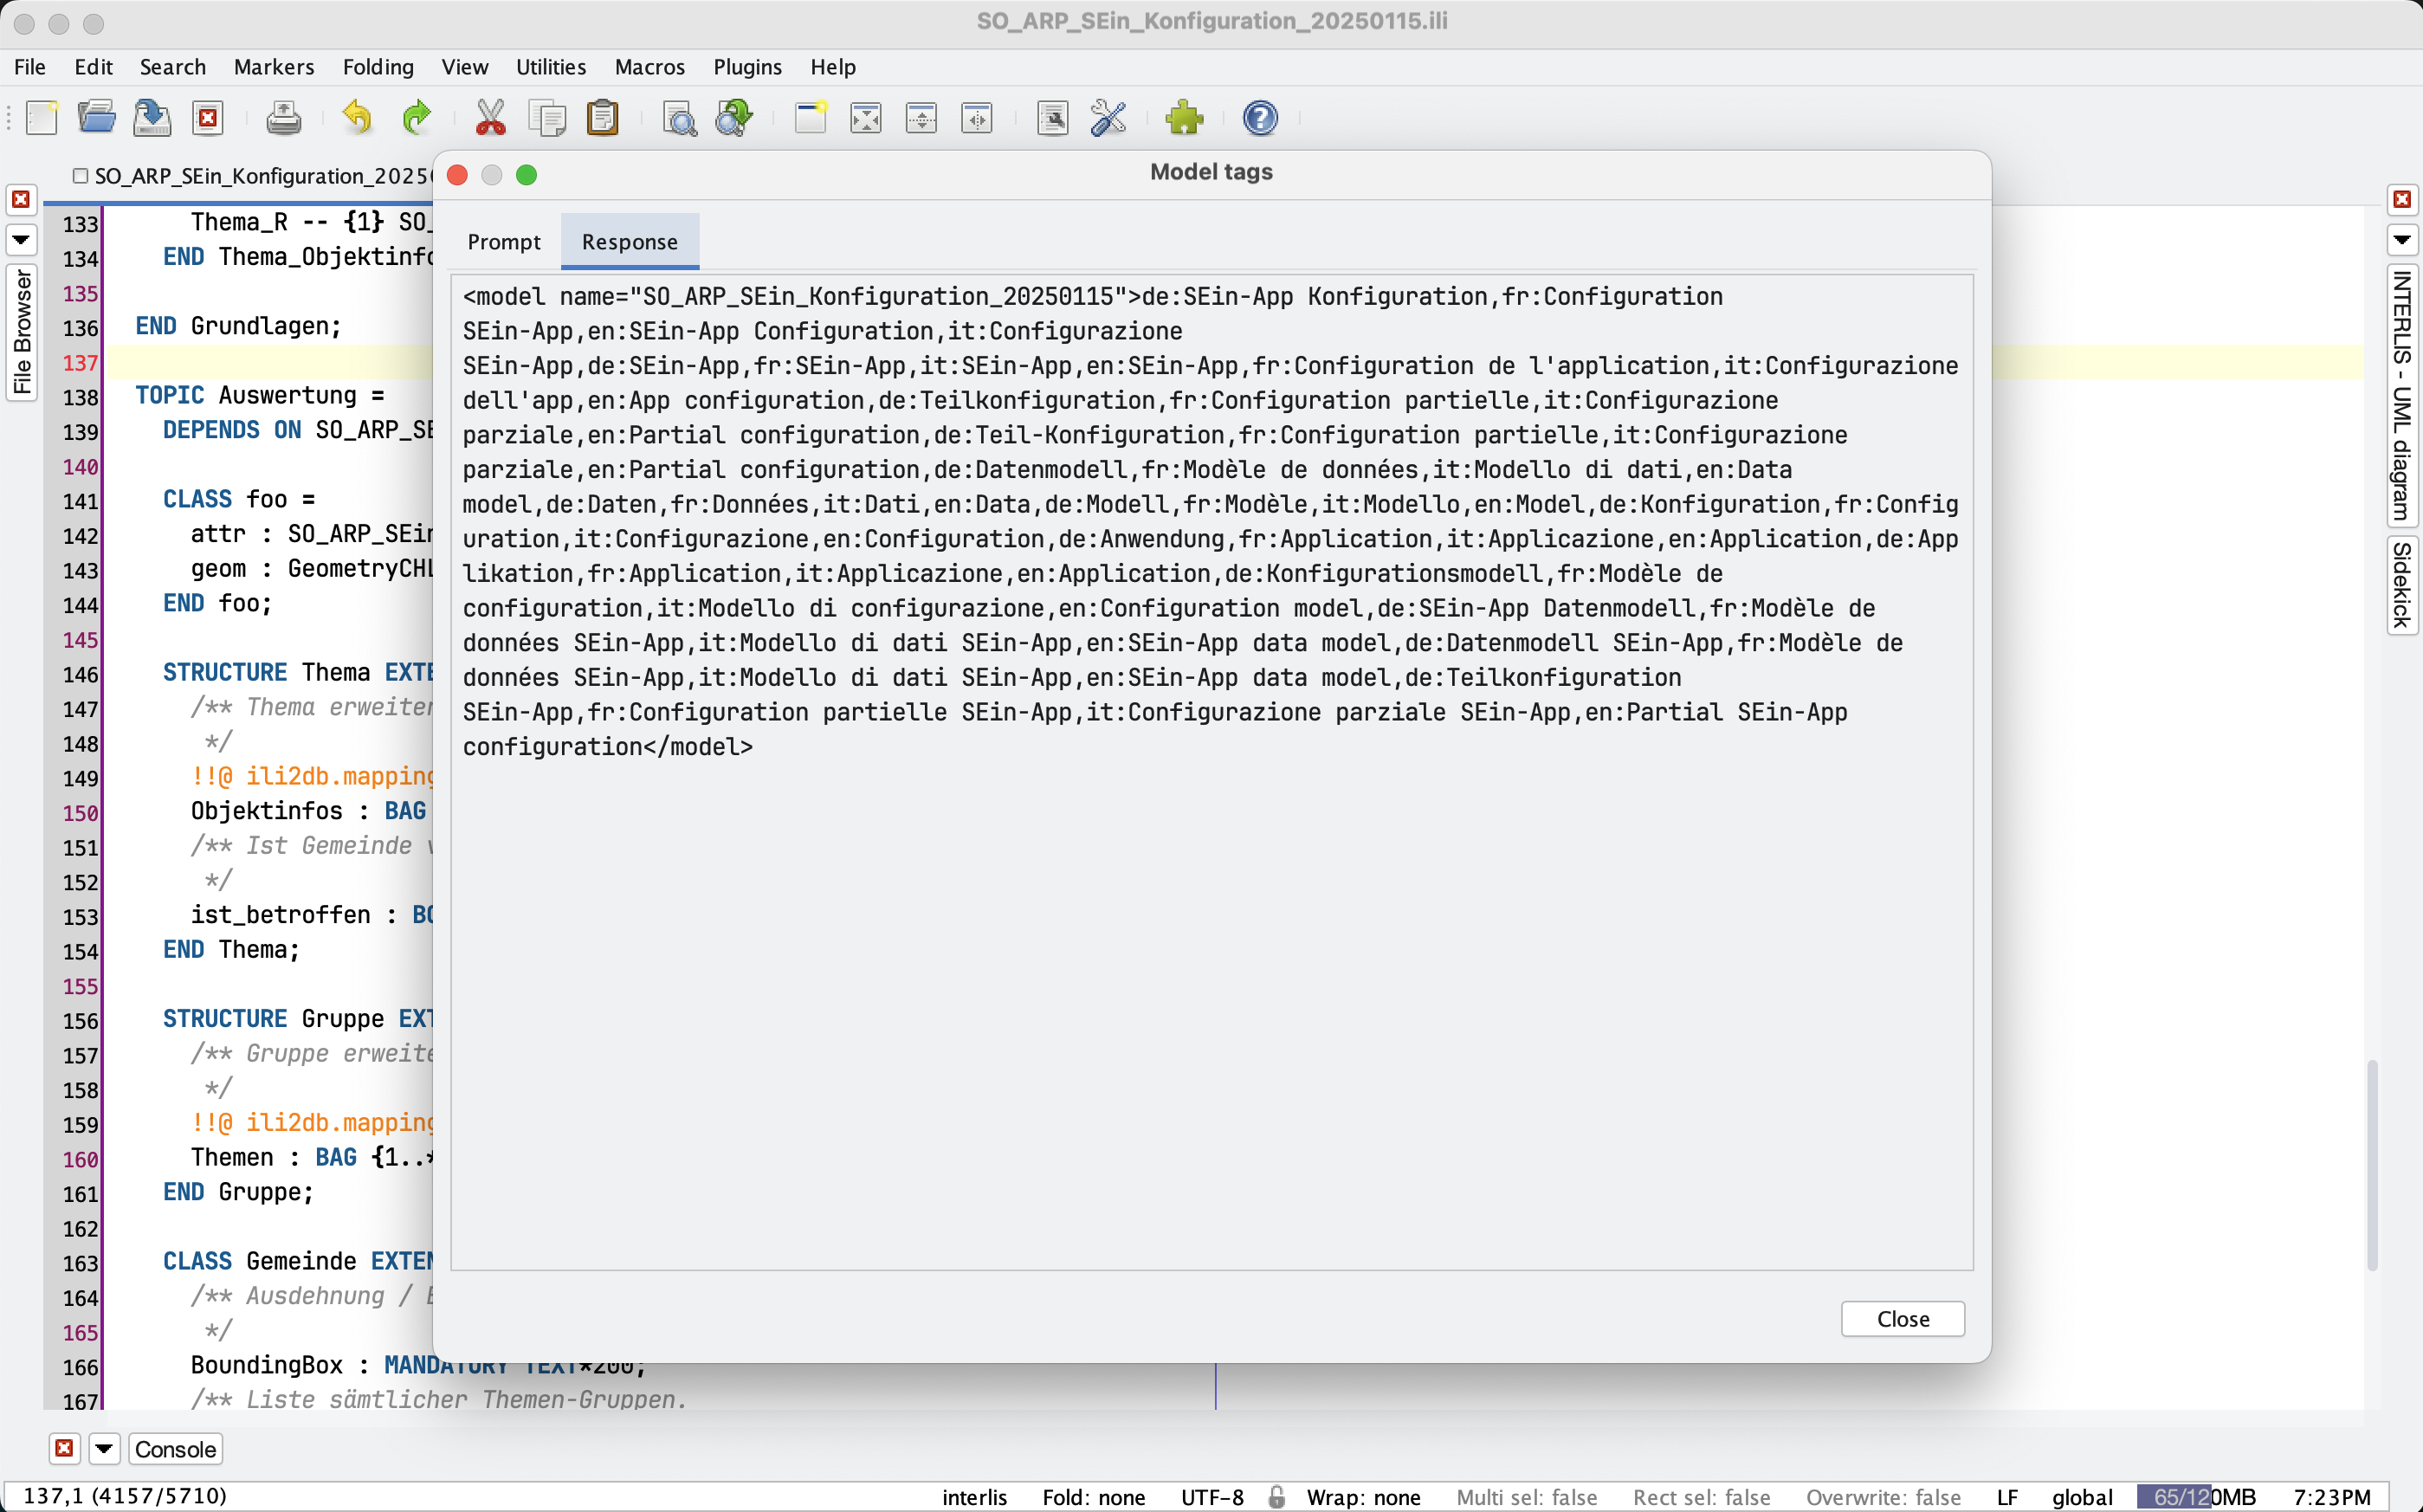Click gutter line number 146

pyautogui.click(x=80, y=674)
